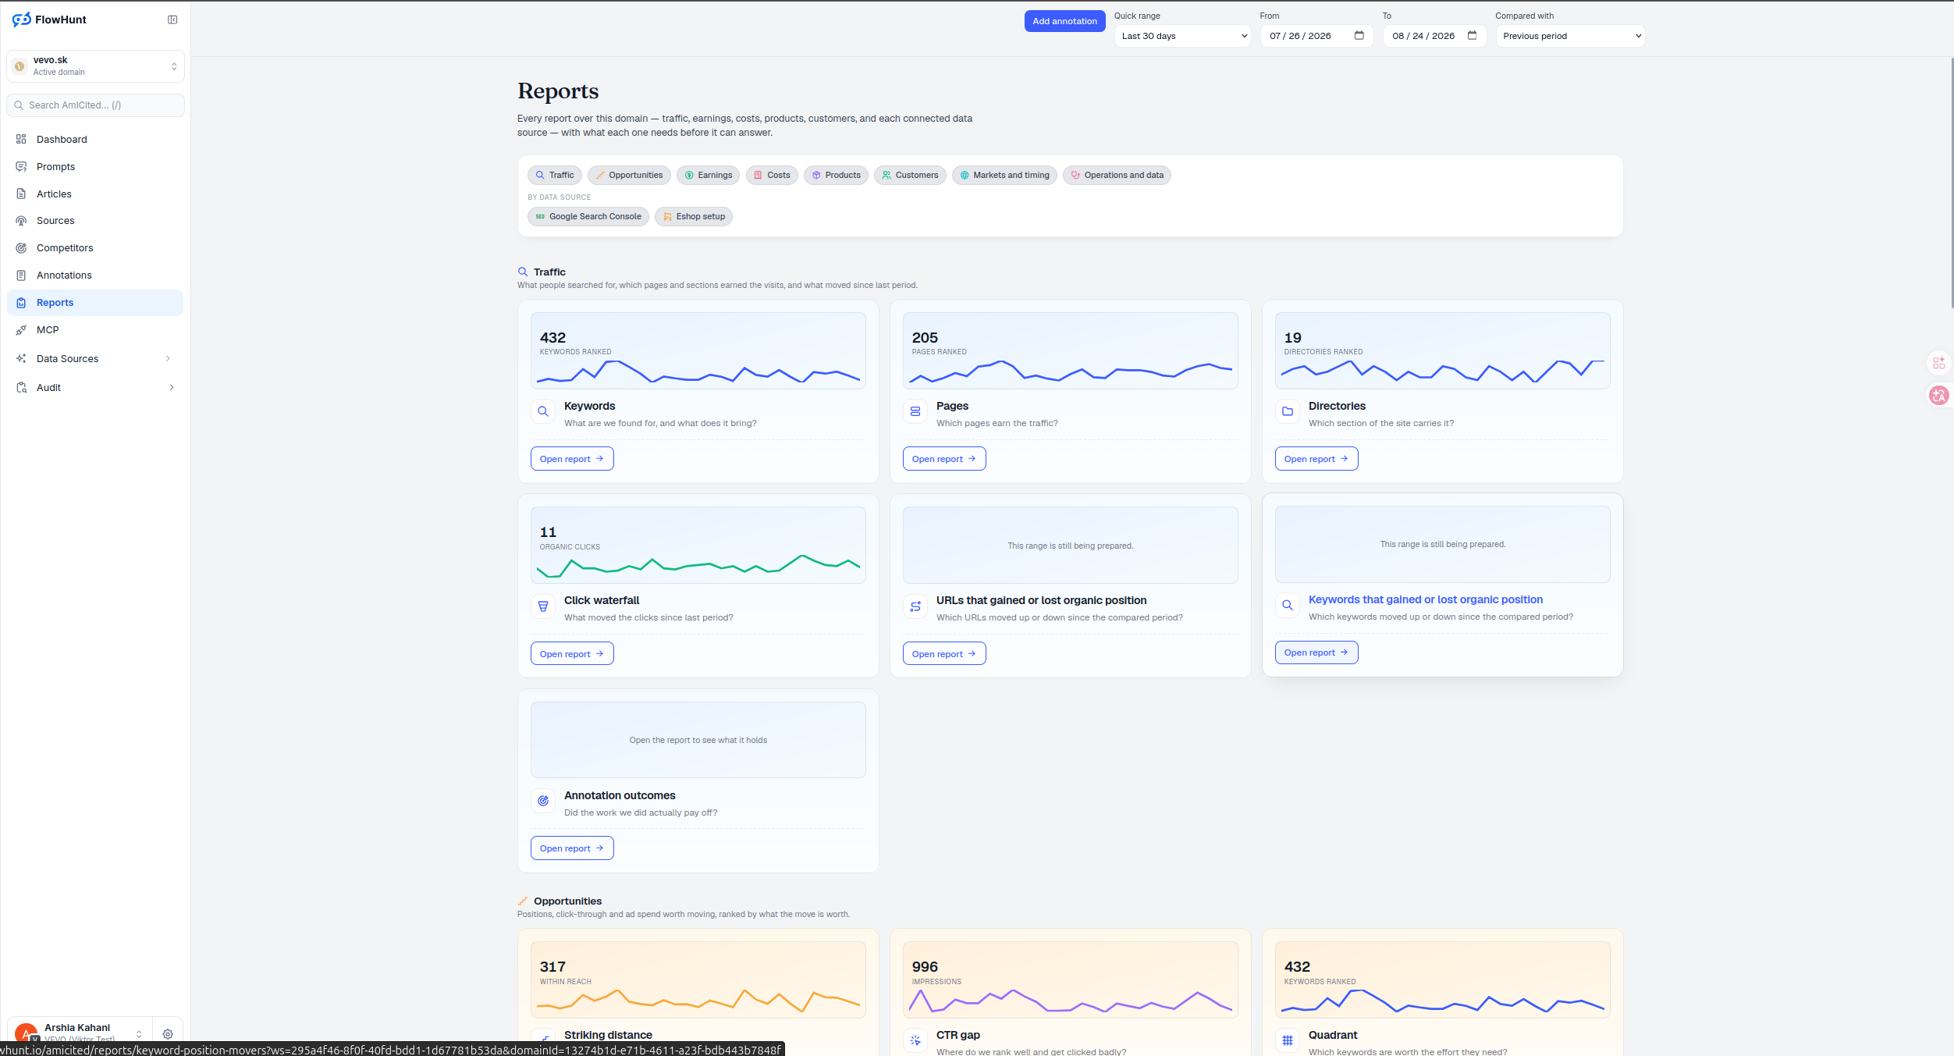Filter by Google Search Console source

(588, 216)
